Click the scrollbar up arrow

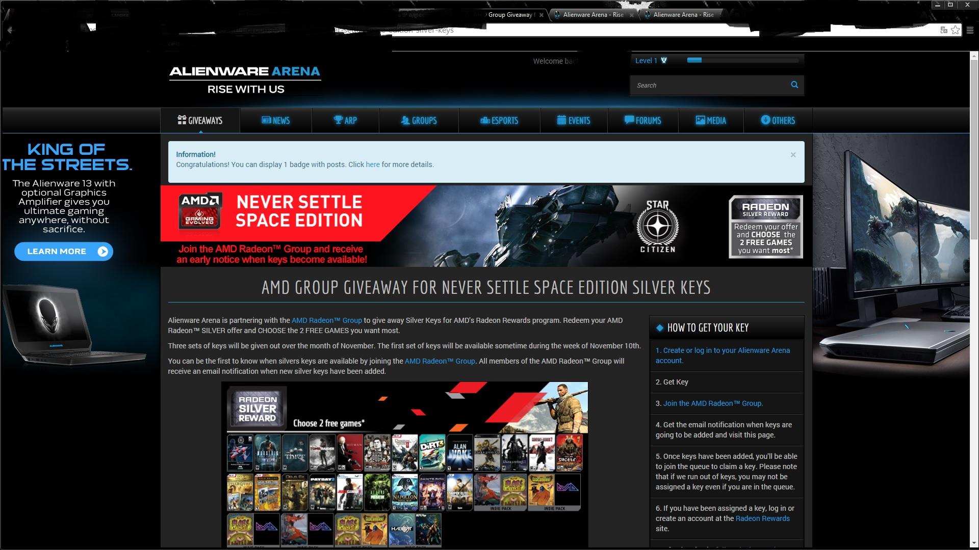[x=974, y=56]
